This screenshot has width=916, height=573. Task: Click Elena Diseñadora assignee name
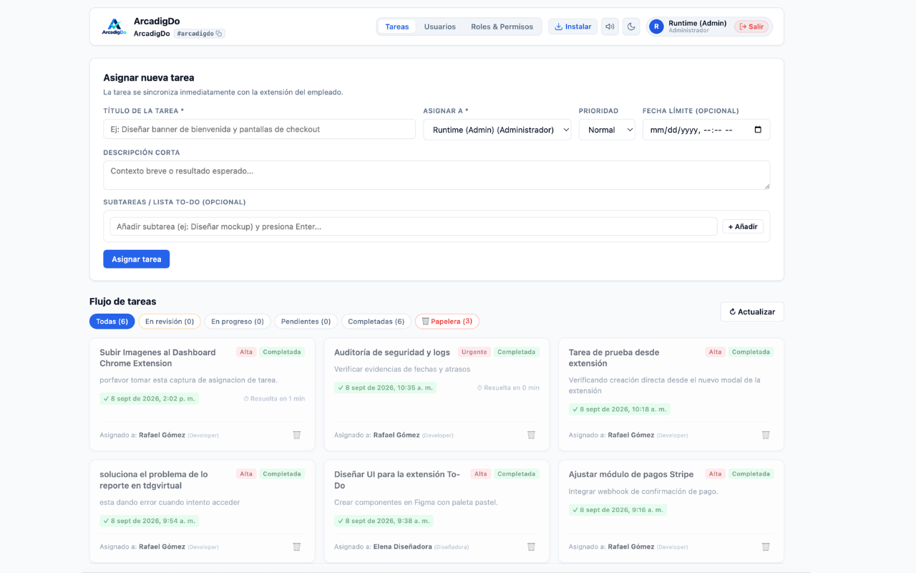[x=403, y=546]
